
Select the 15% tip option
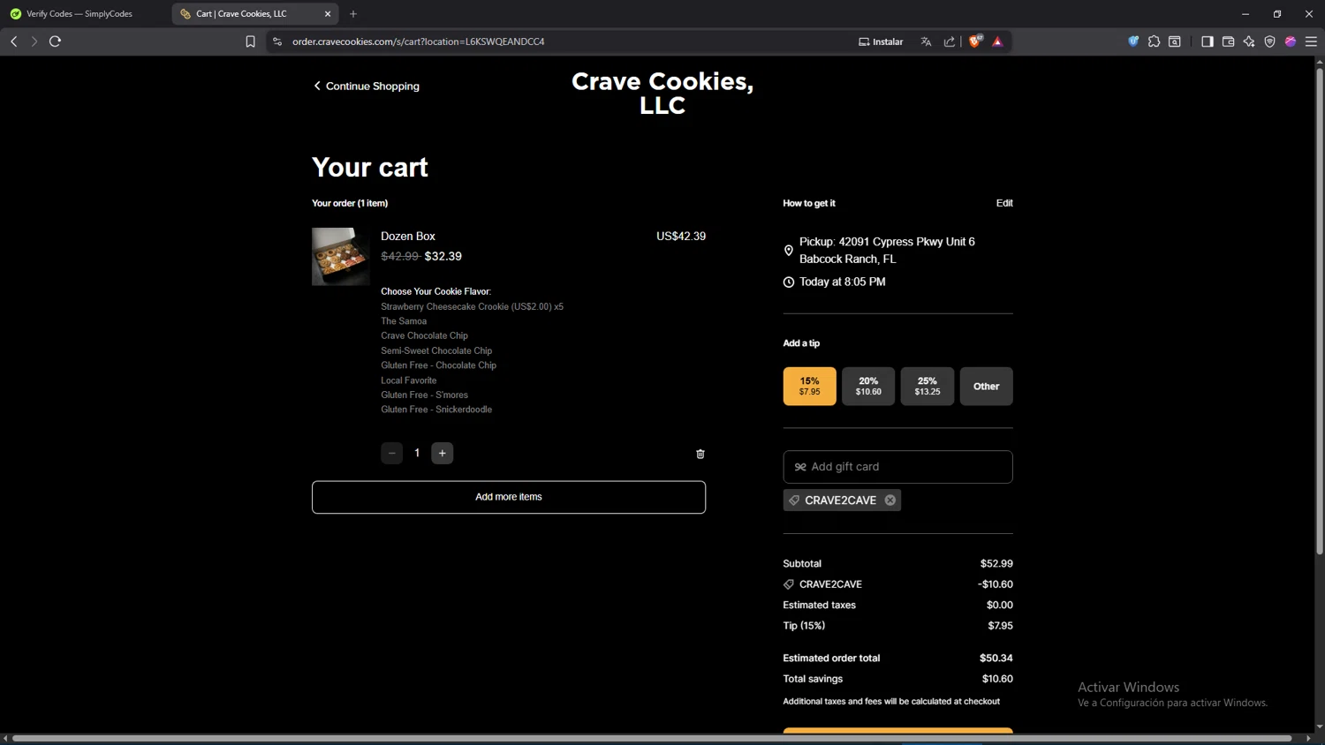click(810, 387)
